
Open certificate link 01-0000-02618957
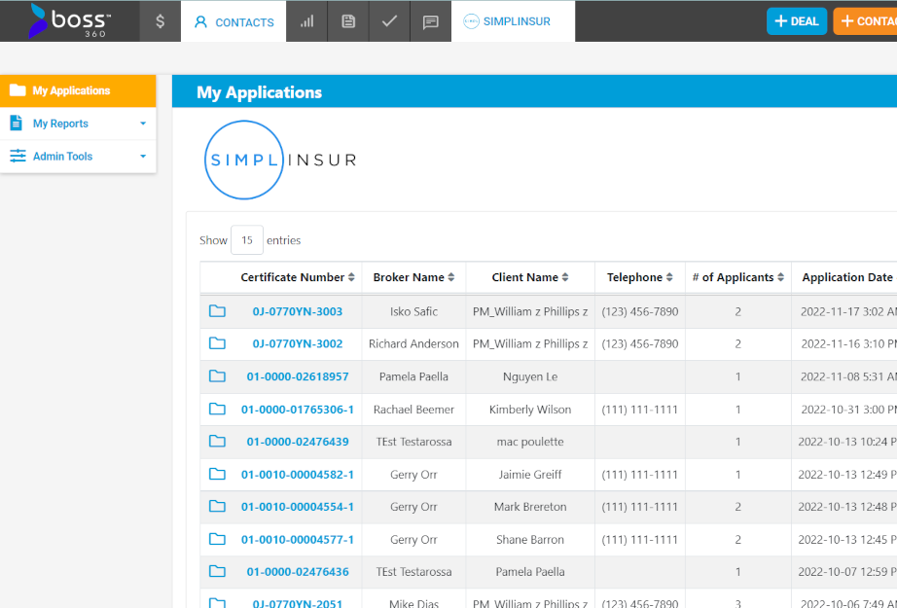(x=298, y=376)
